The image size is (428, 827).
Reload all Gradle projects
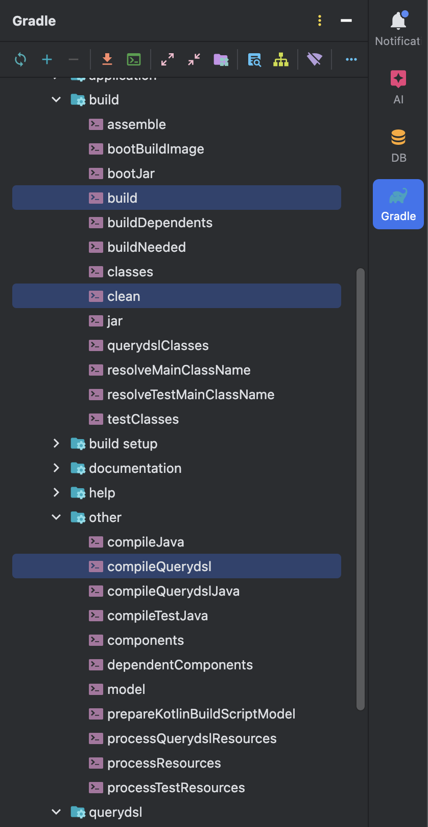(20, 59)
